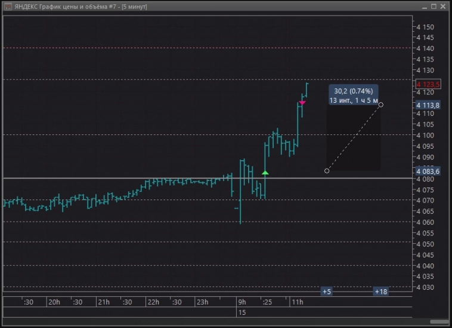Screen dimensions: 452x328
Task: Click the +5 interval marker
Action: click(x=326, y=292)
